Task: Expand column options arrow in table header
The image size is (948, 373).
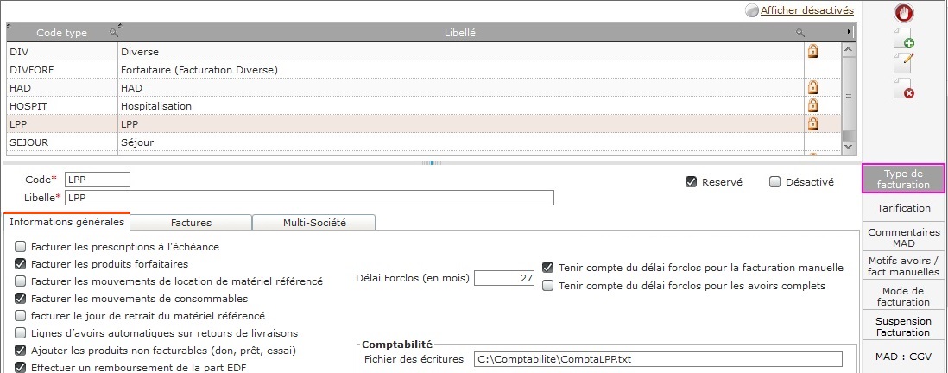Action: [x=849, y=32]
